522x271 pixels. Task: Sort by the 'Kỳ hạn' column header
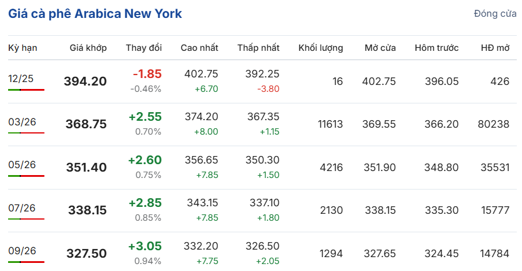point(23,48)
